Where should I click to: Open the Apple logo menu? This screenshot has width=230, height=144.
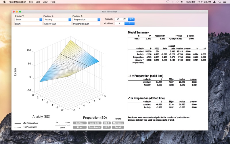click(x=4, y=2)
